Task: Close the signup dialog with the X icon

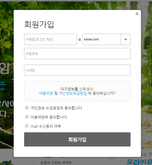Action: pyautogui.click(x=137, y=14)
